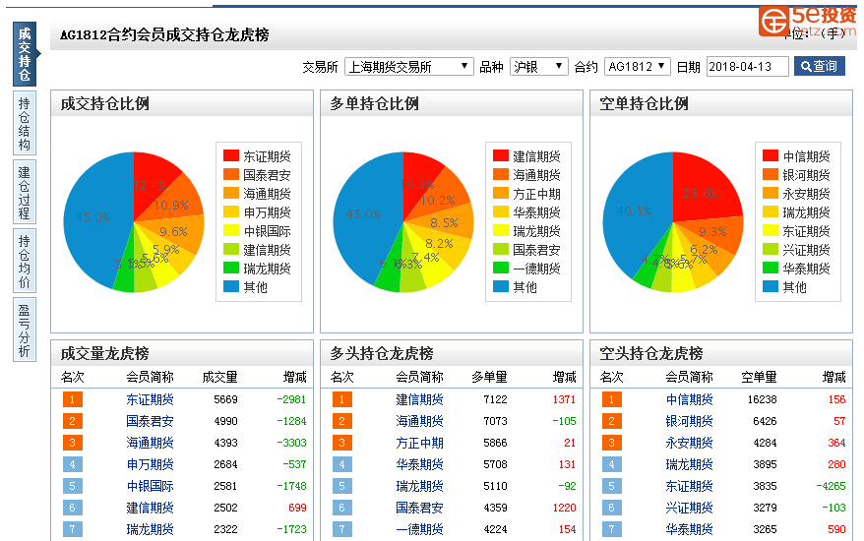Open 一德期货 link in 多头持仓龙虎榜
The image size is (864, 541).
coord(419,529)
